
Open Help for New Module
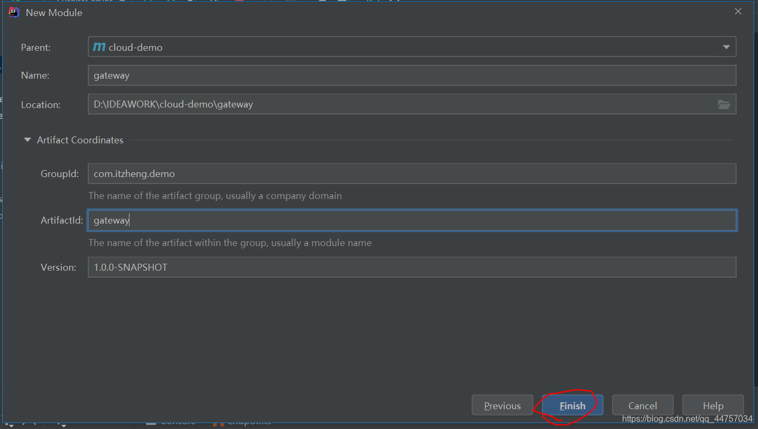click(713, 405)
